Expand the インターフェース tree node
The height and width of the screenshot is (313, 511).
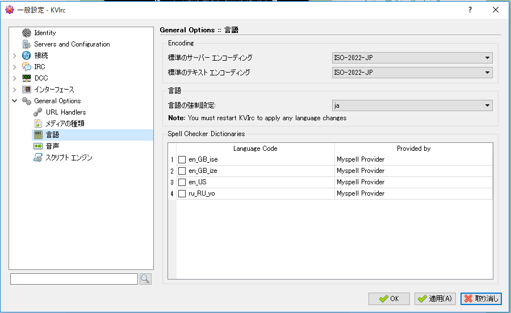click(15, 90)
